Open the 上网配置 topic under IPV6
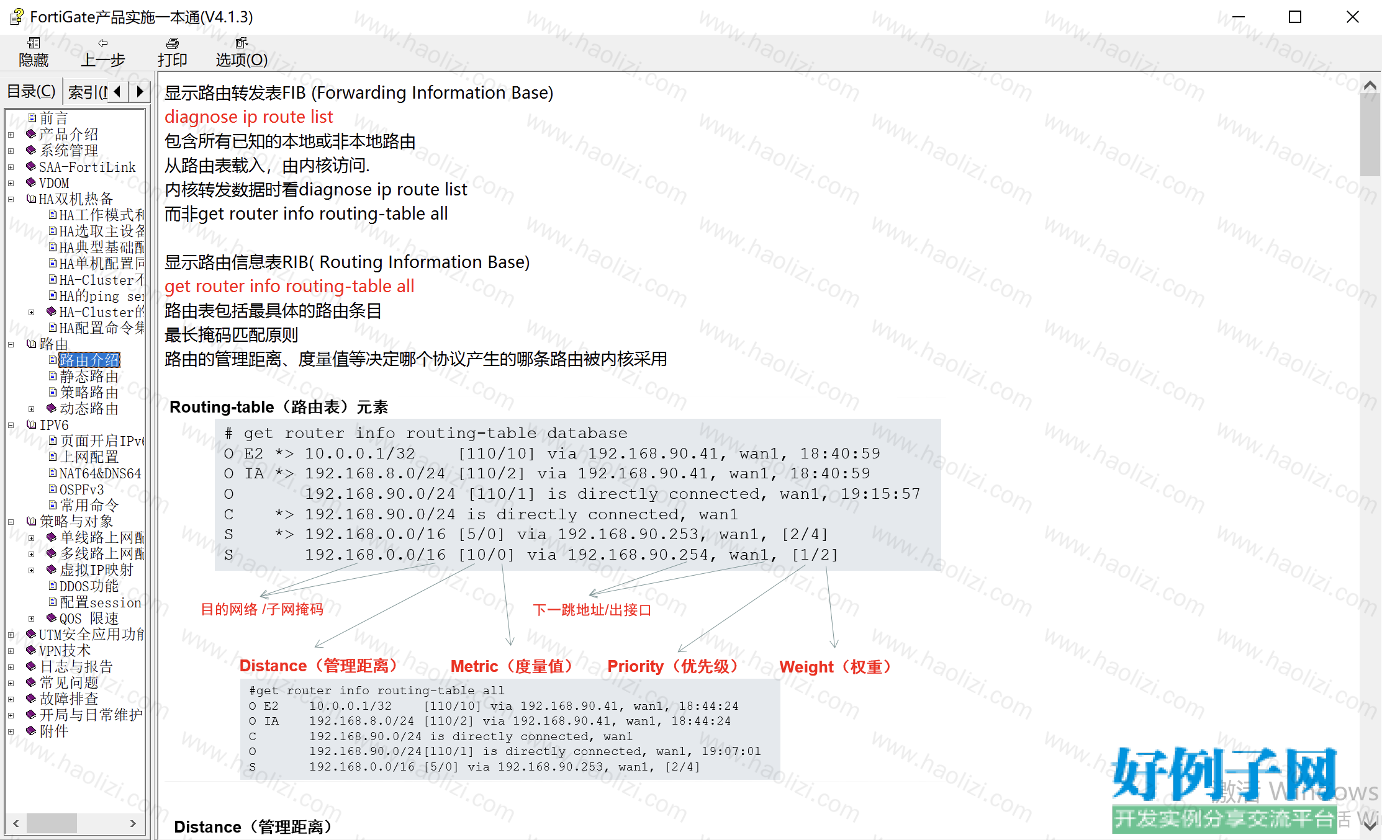The width and height of the screenshot is (1382, 840). 89,457
